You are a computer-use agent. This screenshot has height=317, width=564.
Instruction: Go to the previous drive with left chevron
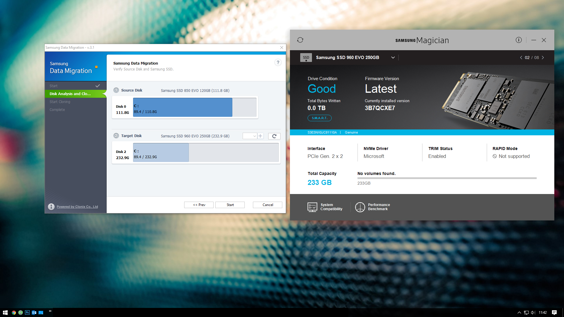pyautogui.click(x=521, y=58)
